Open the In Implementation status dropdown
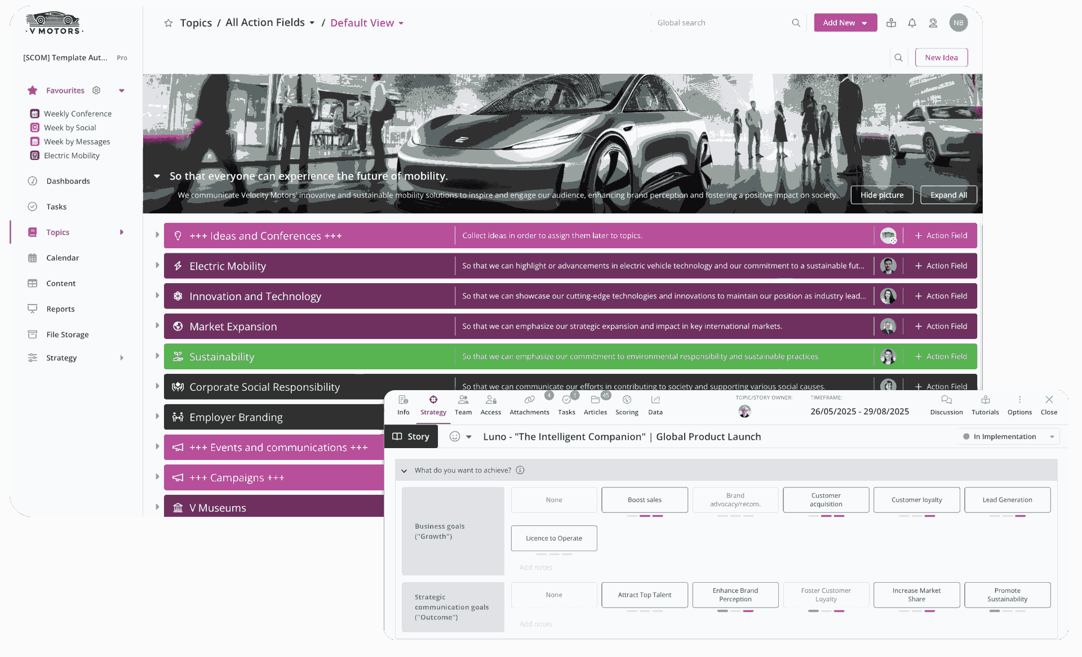The image size is (1082, 657). [1008, 436]
